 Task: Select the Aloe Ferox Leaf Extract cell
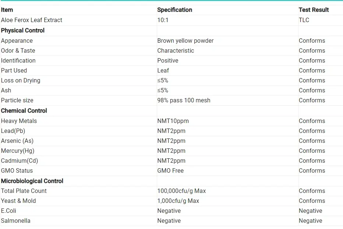pos(32,20)
